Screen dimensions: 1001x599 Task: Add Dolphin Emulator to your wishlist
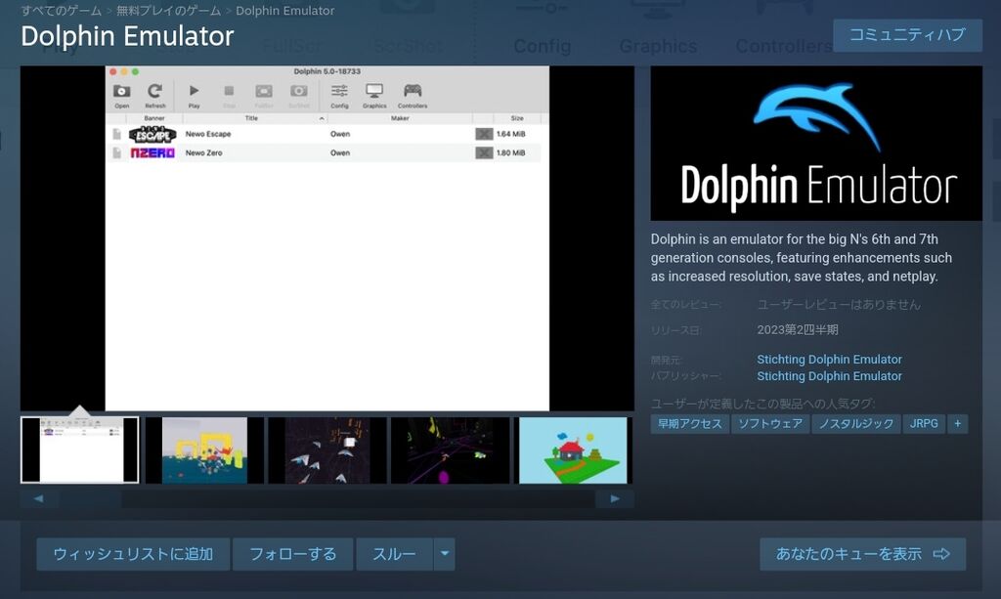point(132,553)
